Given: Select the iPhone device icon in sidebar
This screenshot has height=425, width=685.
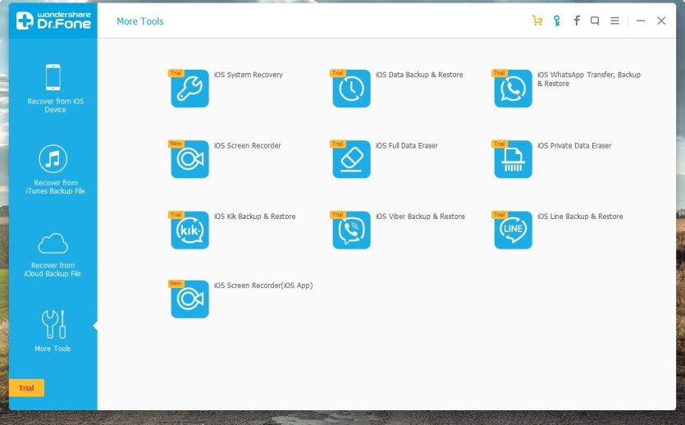Looking at the screenshot, I should [53, 77].
